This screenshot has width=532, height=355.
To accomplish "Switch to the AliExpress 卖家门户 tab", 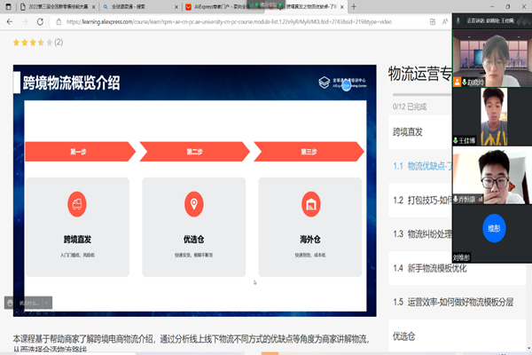I will tap(223, 7).
